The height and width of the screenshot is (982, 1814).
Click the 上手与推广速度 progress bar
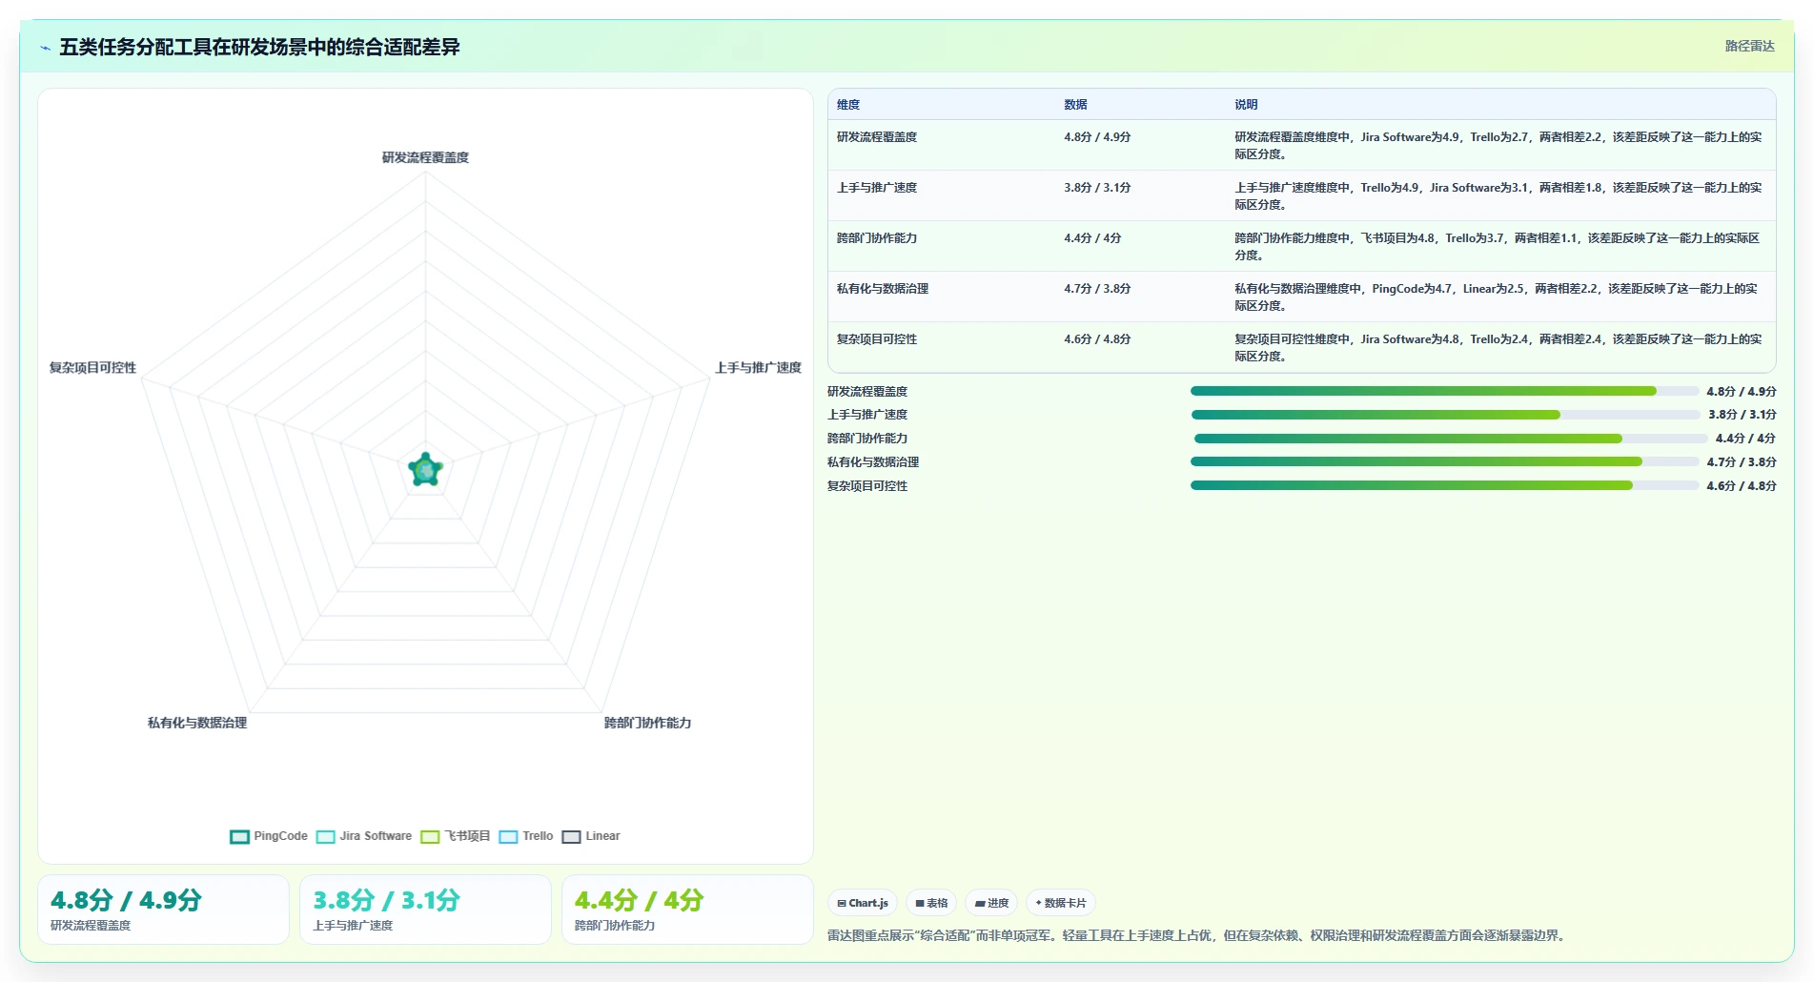(x=1445, y=415)
